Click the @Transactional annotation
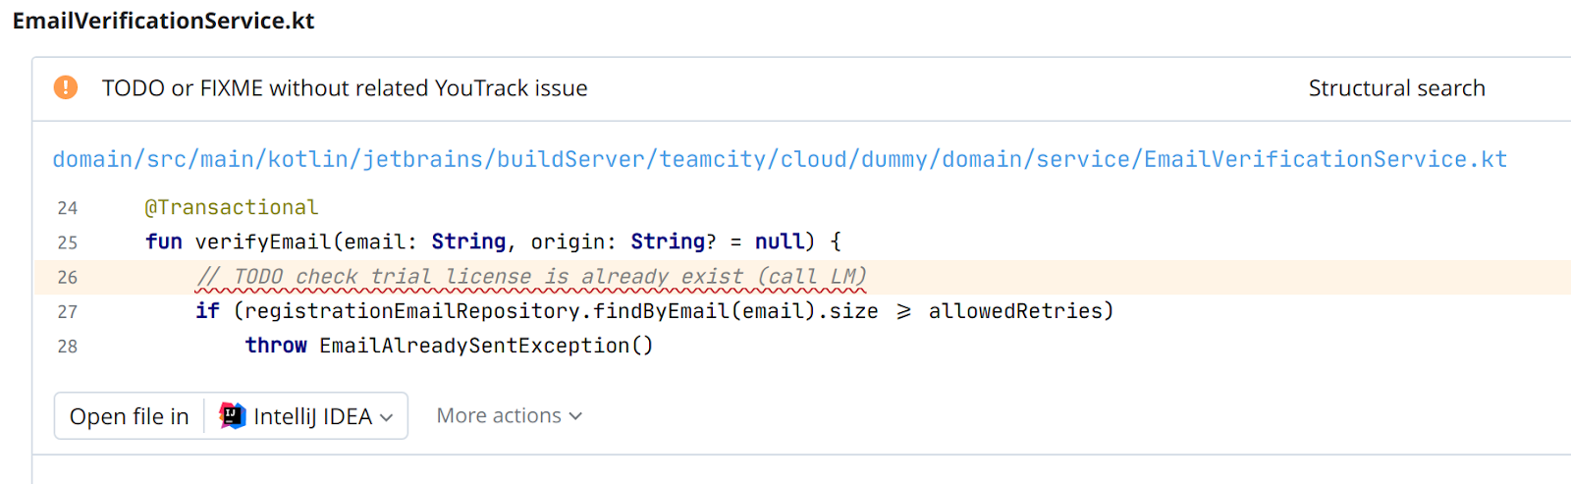 (x=231, y=207)
